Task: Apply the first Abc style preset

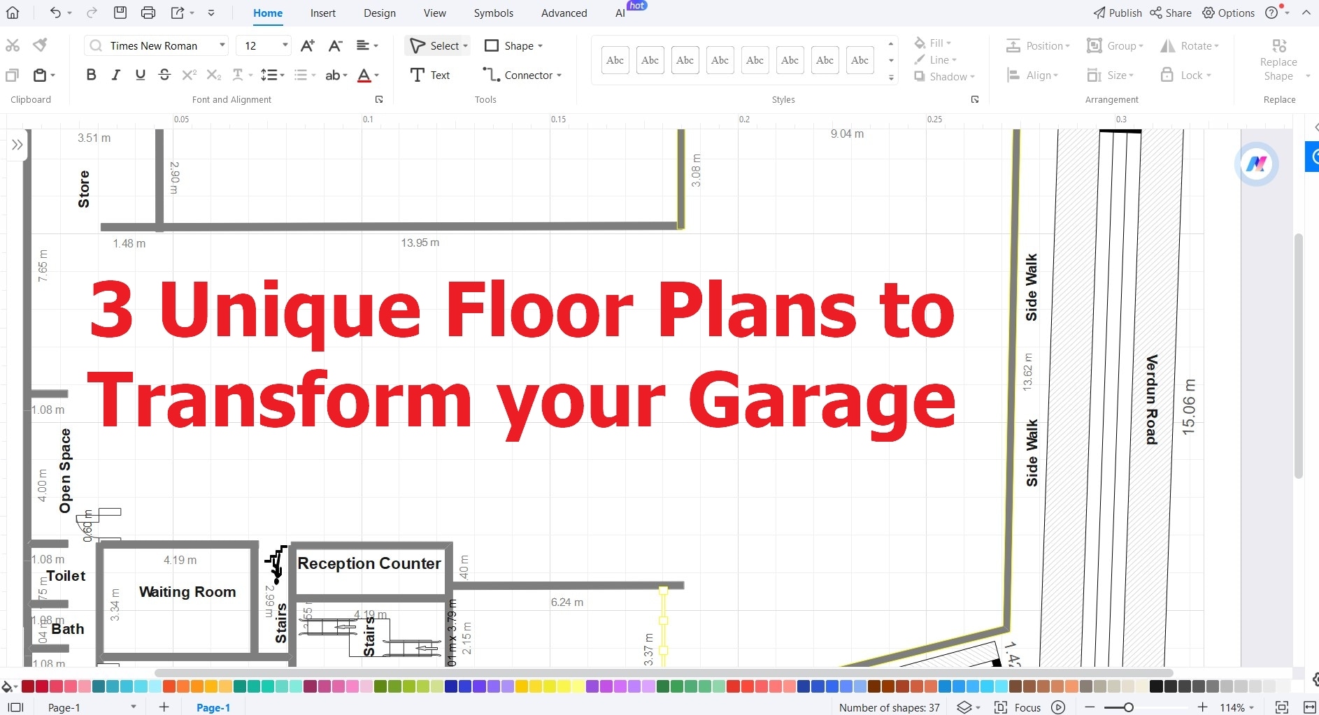Action: point(615,60)
